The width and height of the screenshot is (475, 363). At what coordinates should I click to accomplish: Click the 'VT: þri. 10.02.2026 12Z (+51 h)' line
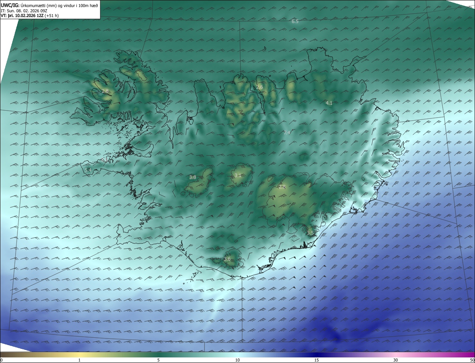30,16
